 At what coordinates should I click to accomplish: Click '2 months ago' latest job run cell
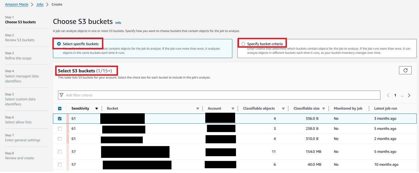click(x=385, y=139)
